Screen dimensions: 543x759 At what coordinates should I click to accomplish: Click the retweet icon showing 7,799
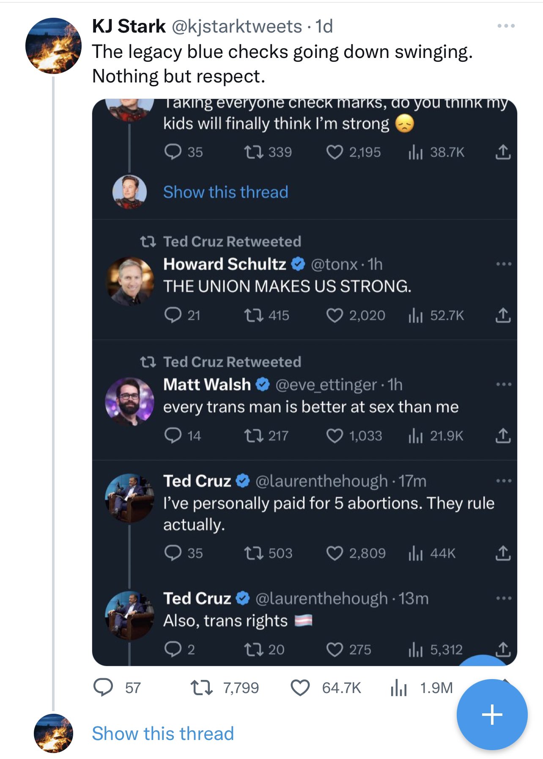coord(201,687)
